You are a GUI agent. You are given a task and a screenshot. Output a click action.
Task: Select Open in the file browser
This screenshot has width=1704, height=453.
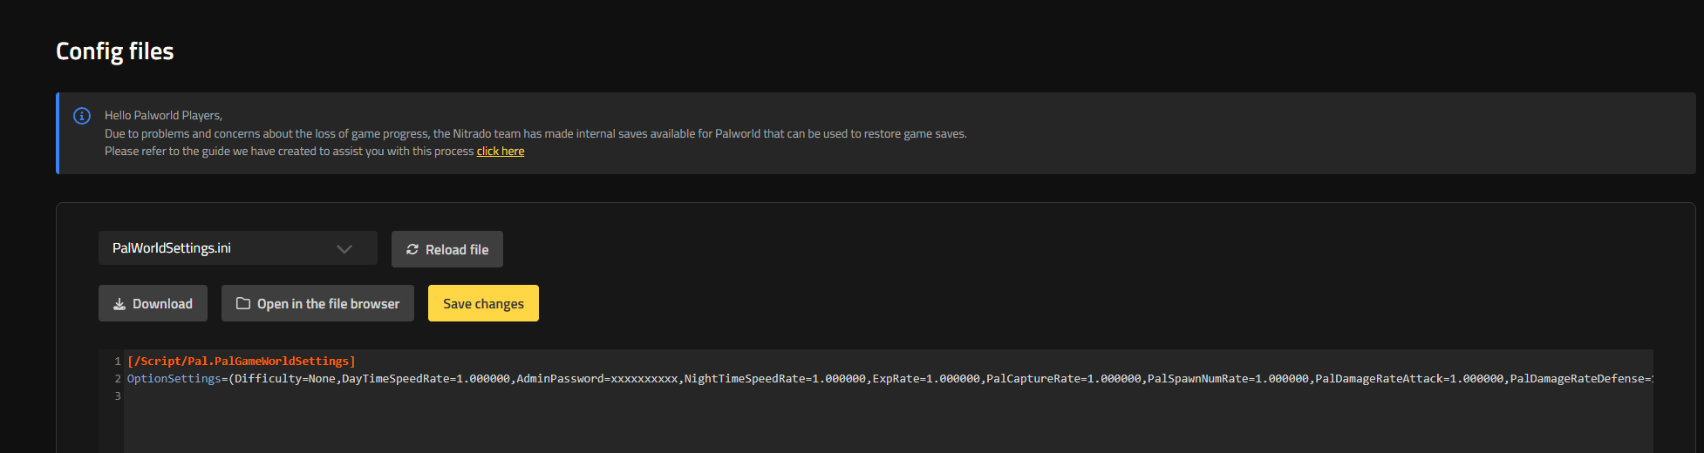click(317, 303)
